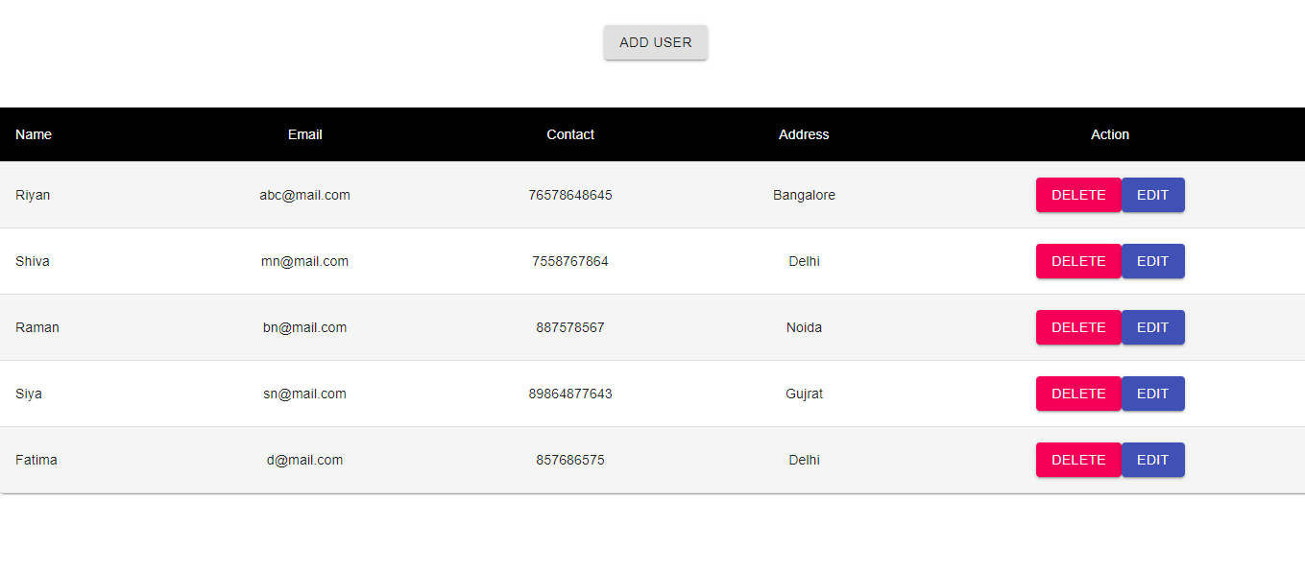This screenshot has height=573, width=1305.
Task: Click the Address column header
Action: pos(804,134)
